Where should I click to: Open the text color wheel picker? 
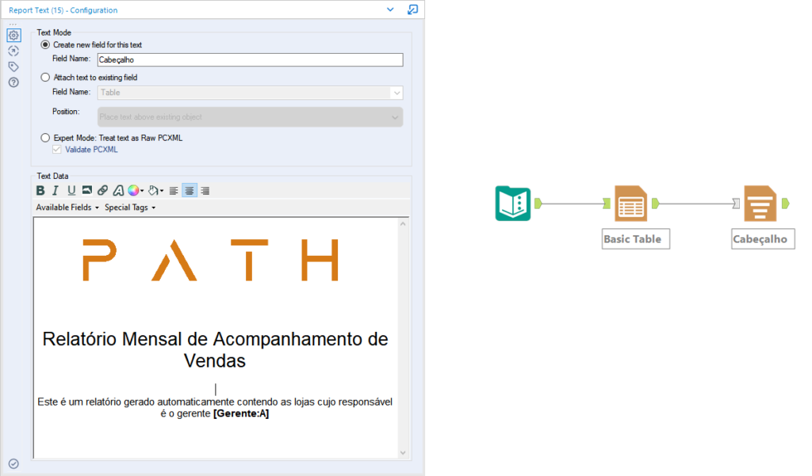coord(135,190)
